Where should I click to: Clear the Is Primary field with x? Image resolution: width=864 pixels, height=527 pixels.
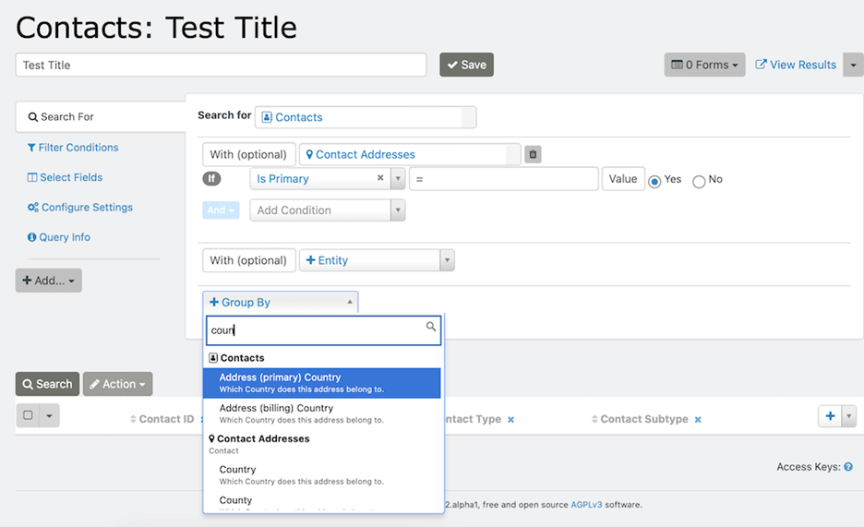coord(380,179)
